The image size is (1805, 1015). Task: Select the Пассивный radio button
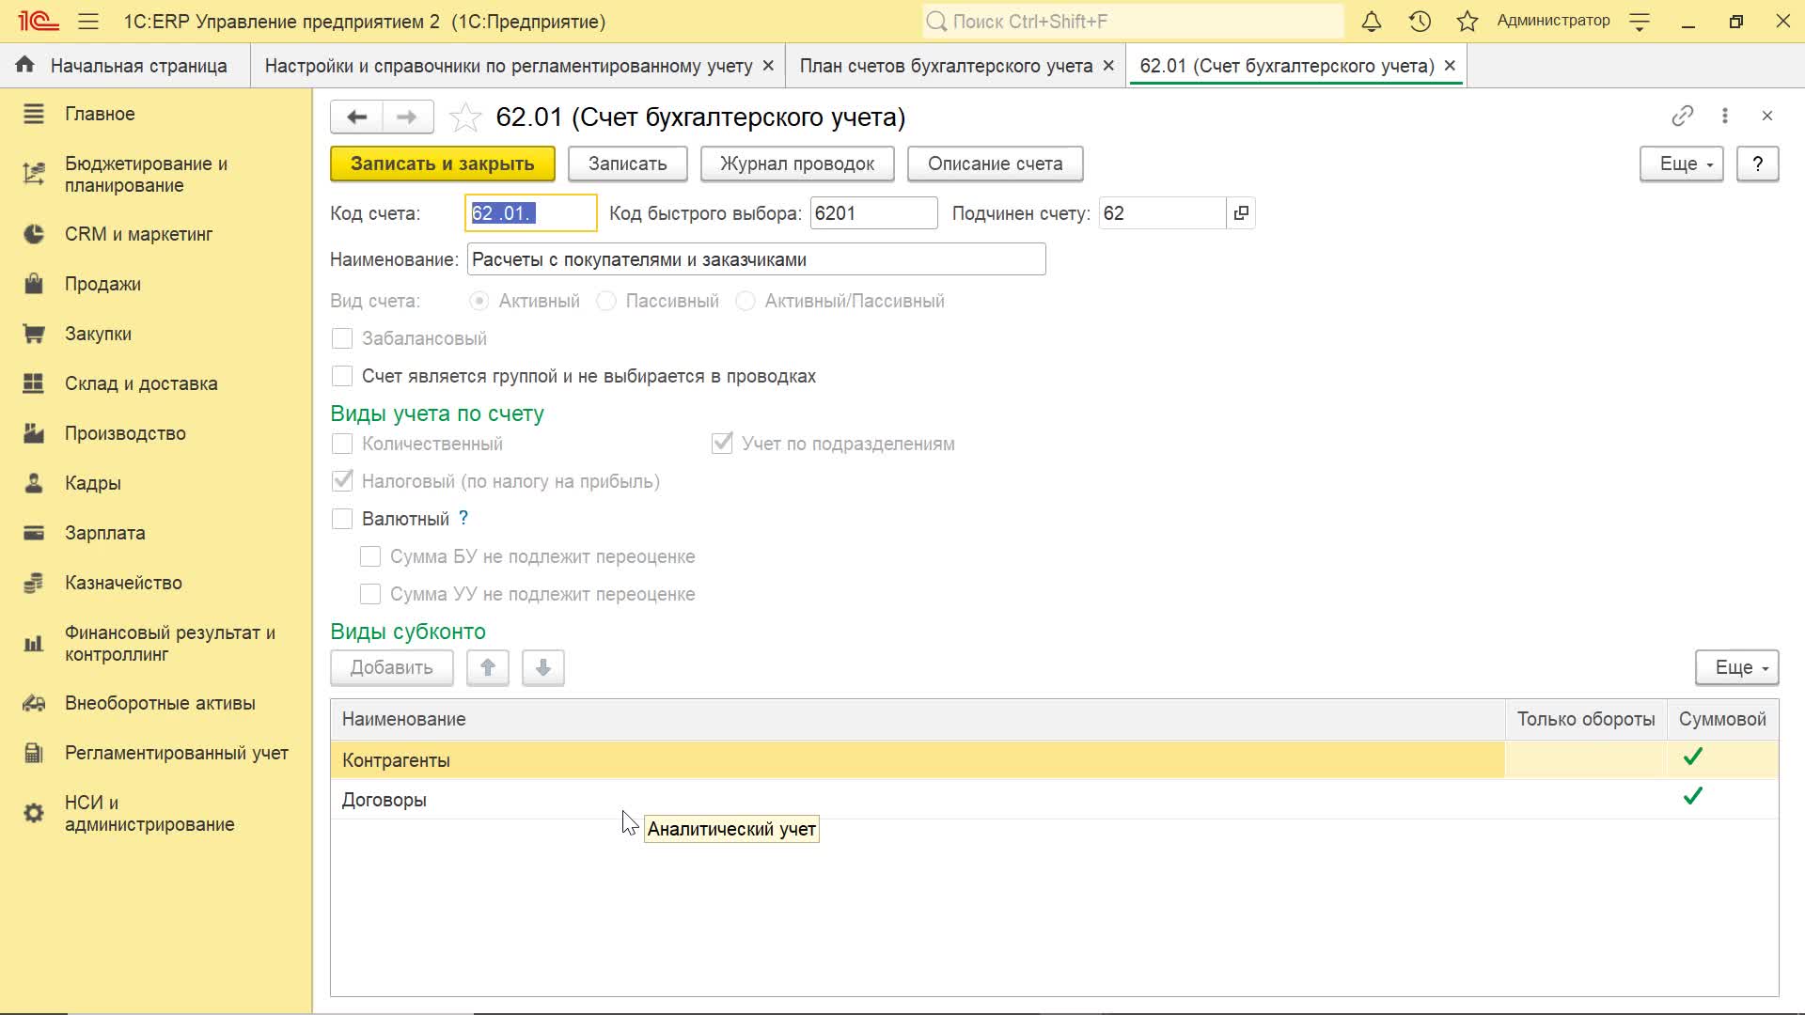pyautogui.click(x=606, y=301)
